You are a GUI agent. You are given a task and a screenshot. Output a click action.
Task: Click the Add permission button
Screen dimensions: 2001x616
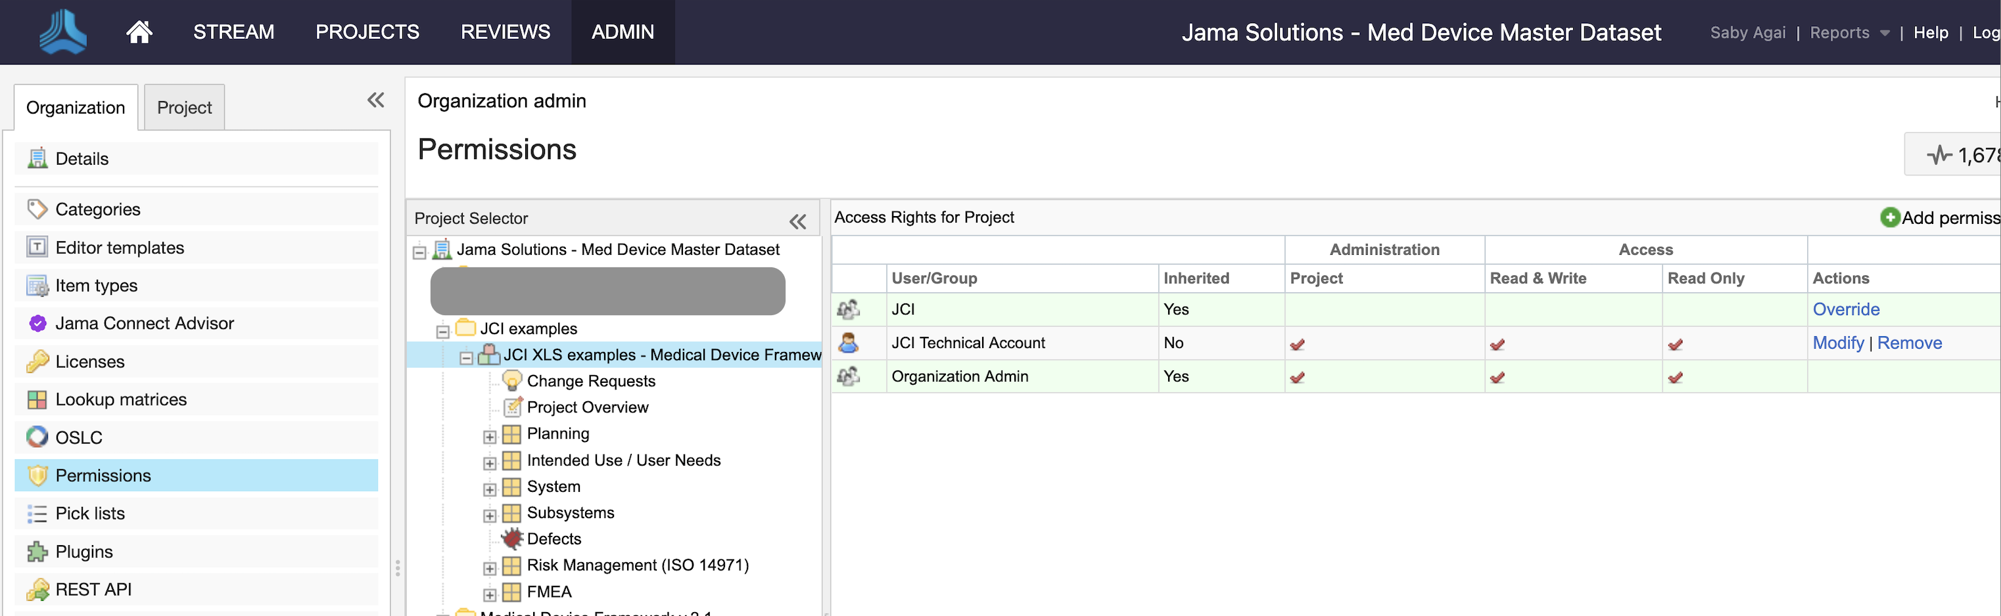pos(1941,217)
